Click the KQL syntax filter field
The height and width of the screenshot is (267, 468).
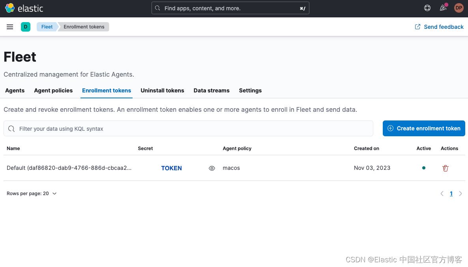[x=188, y=129]
